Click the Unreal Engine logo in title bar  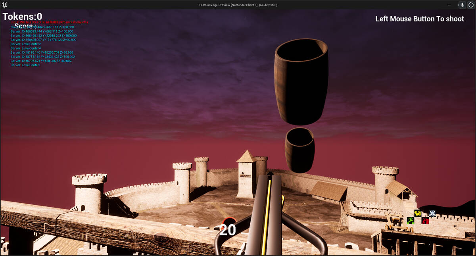5,5
